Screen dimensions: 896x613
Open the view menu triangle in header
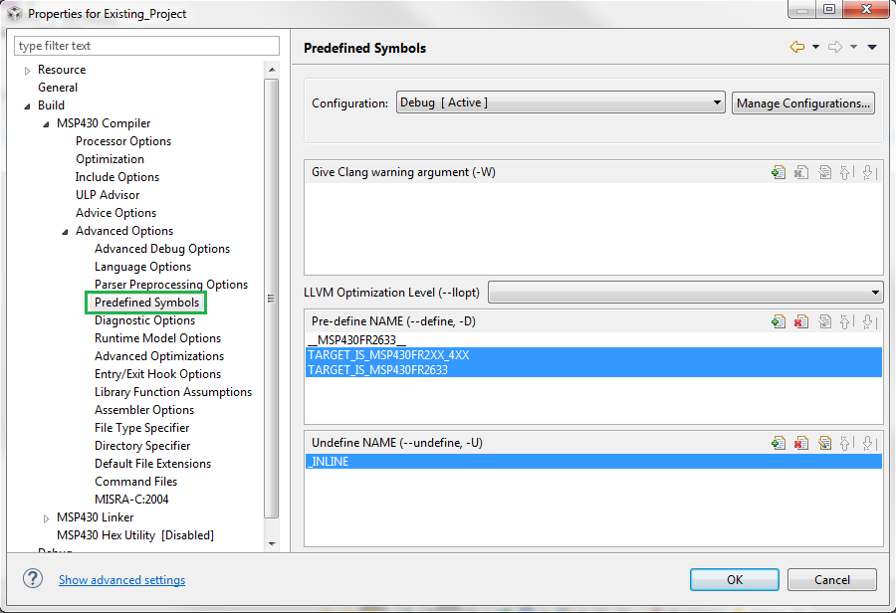click(x=872, y=48)
